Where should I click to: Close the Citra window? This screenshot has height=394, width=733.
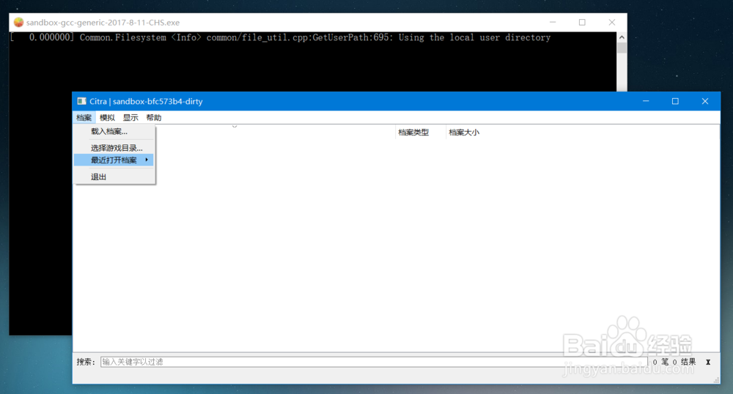[705, 101]
